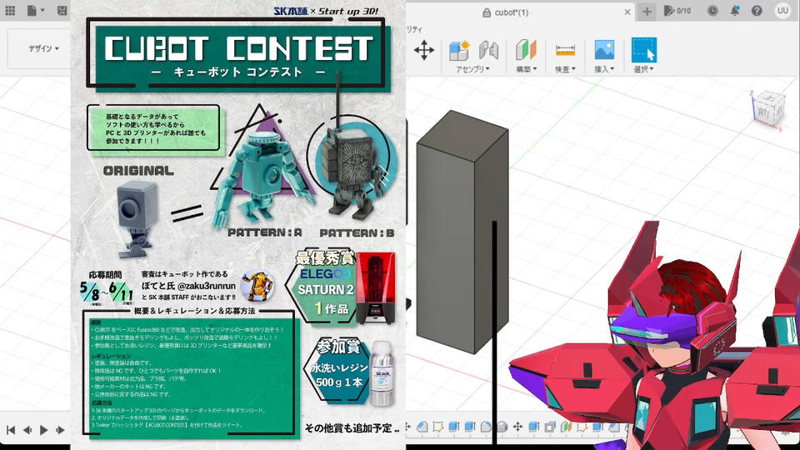Click the New Component icon
Screen dimensions: 800x450
[458, 51]
